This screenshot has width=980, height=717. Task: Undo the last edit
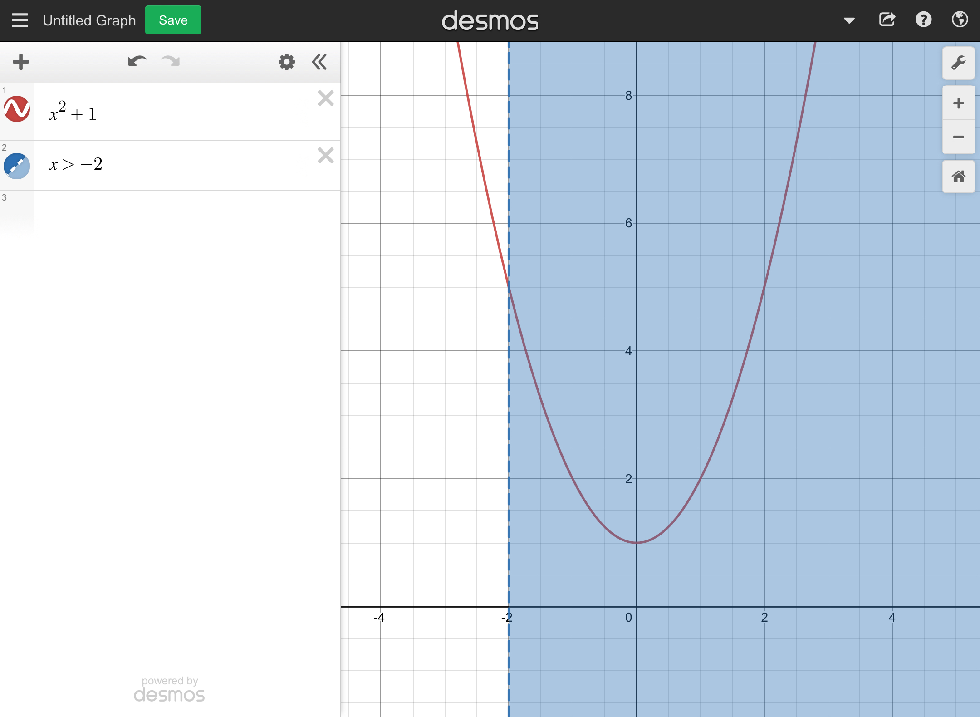[137, 61]
